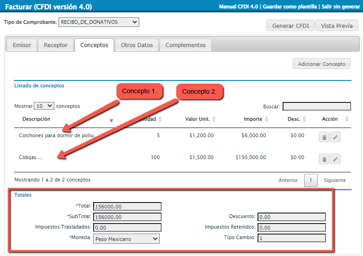Open the Receptor tab
This screenshot has height=256, width=363.
pyautogui.click(x=56, y=45)
